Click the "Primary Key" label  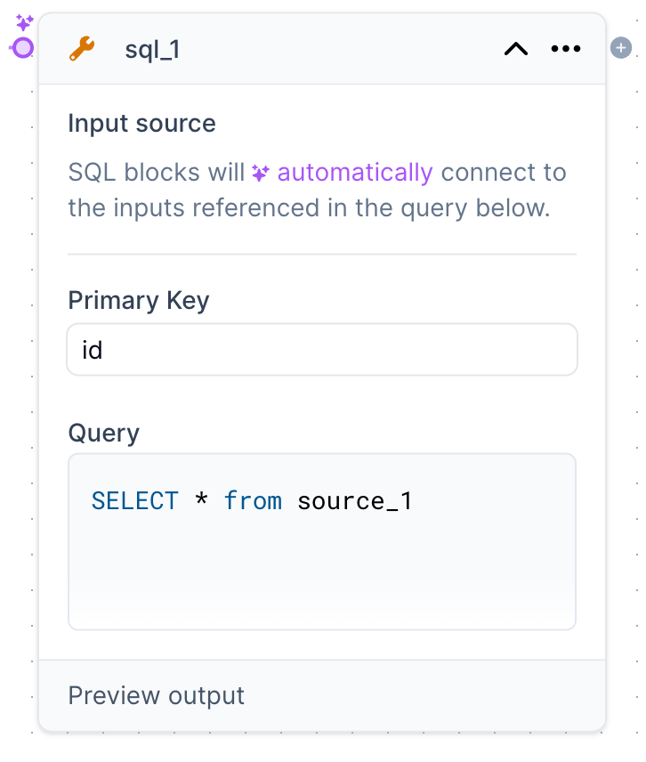coord(139,300)
